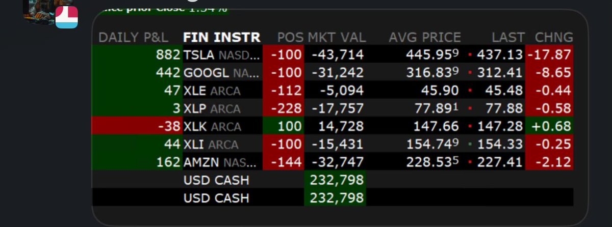Click XLP daily P&L value 3

pyautogui.click(x=177, y=108)
